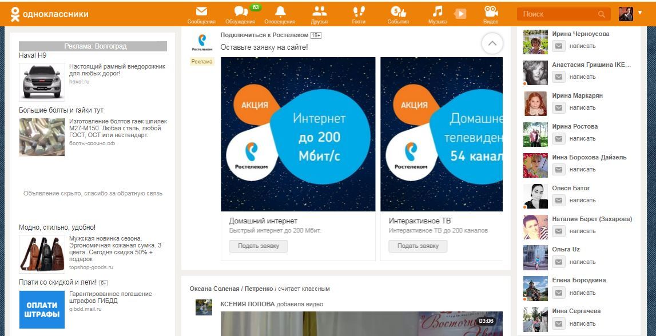
Task: Open the Плати со скидкой и лети! ad
Action: (58, 282)
